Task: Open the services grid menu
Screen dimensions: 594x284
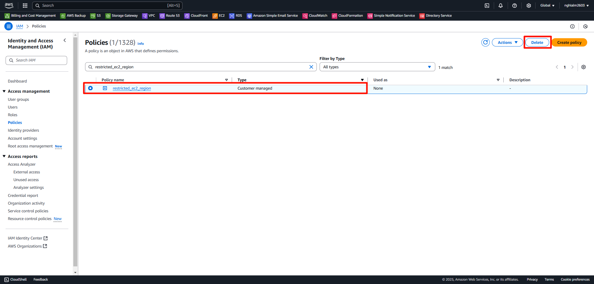Action: [x=25, y=6]
